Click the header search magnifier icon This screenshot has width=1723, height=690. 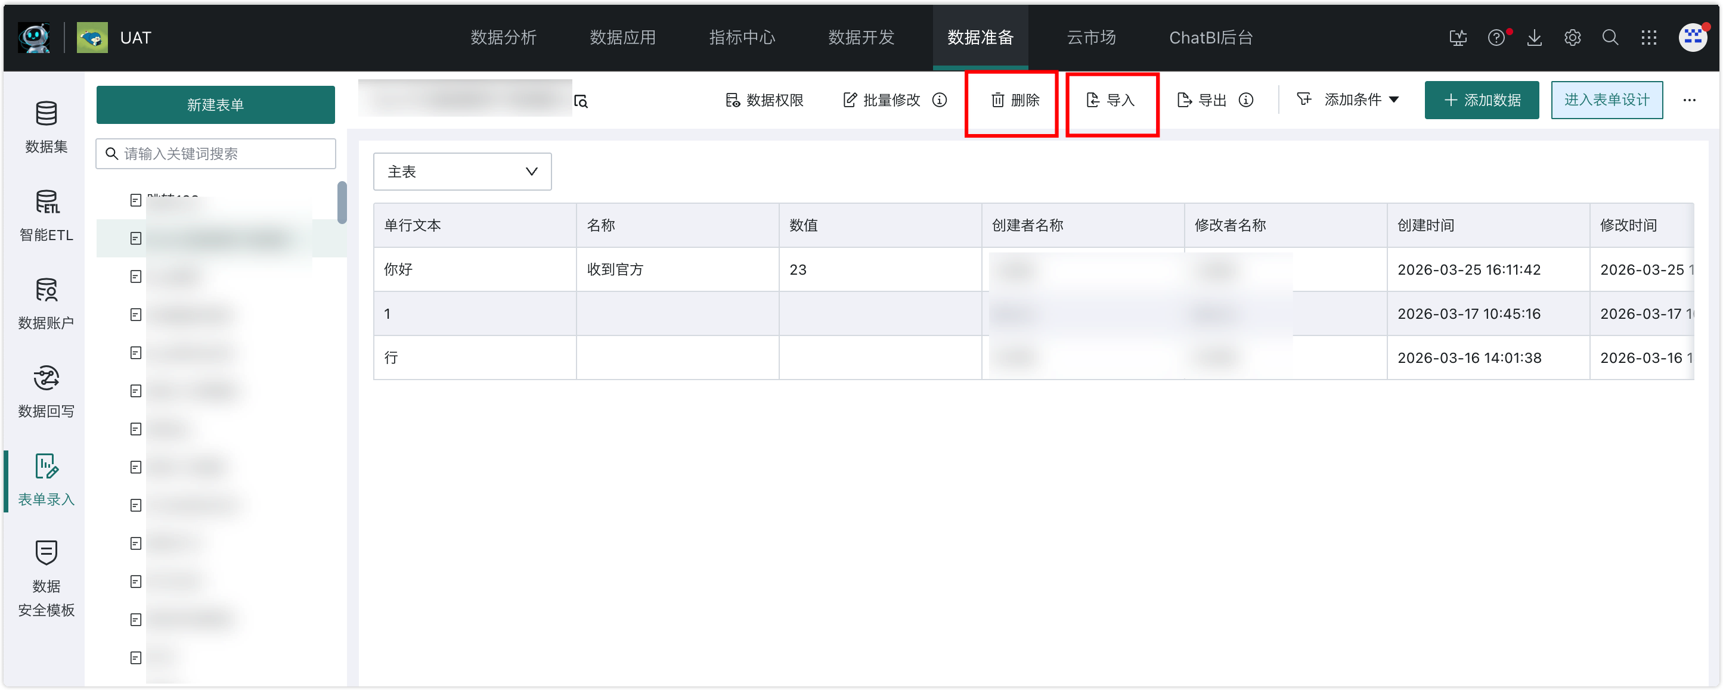1611,38
